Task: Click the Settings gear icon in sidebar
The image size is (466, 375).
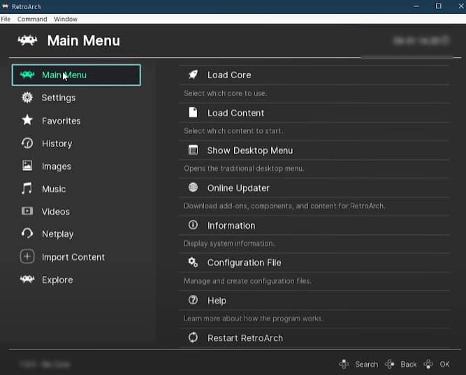Action: 27,98
